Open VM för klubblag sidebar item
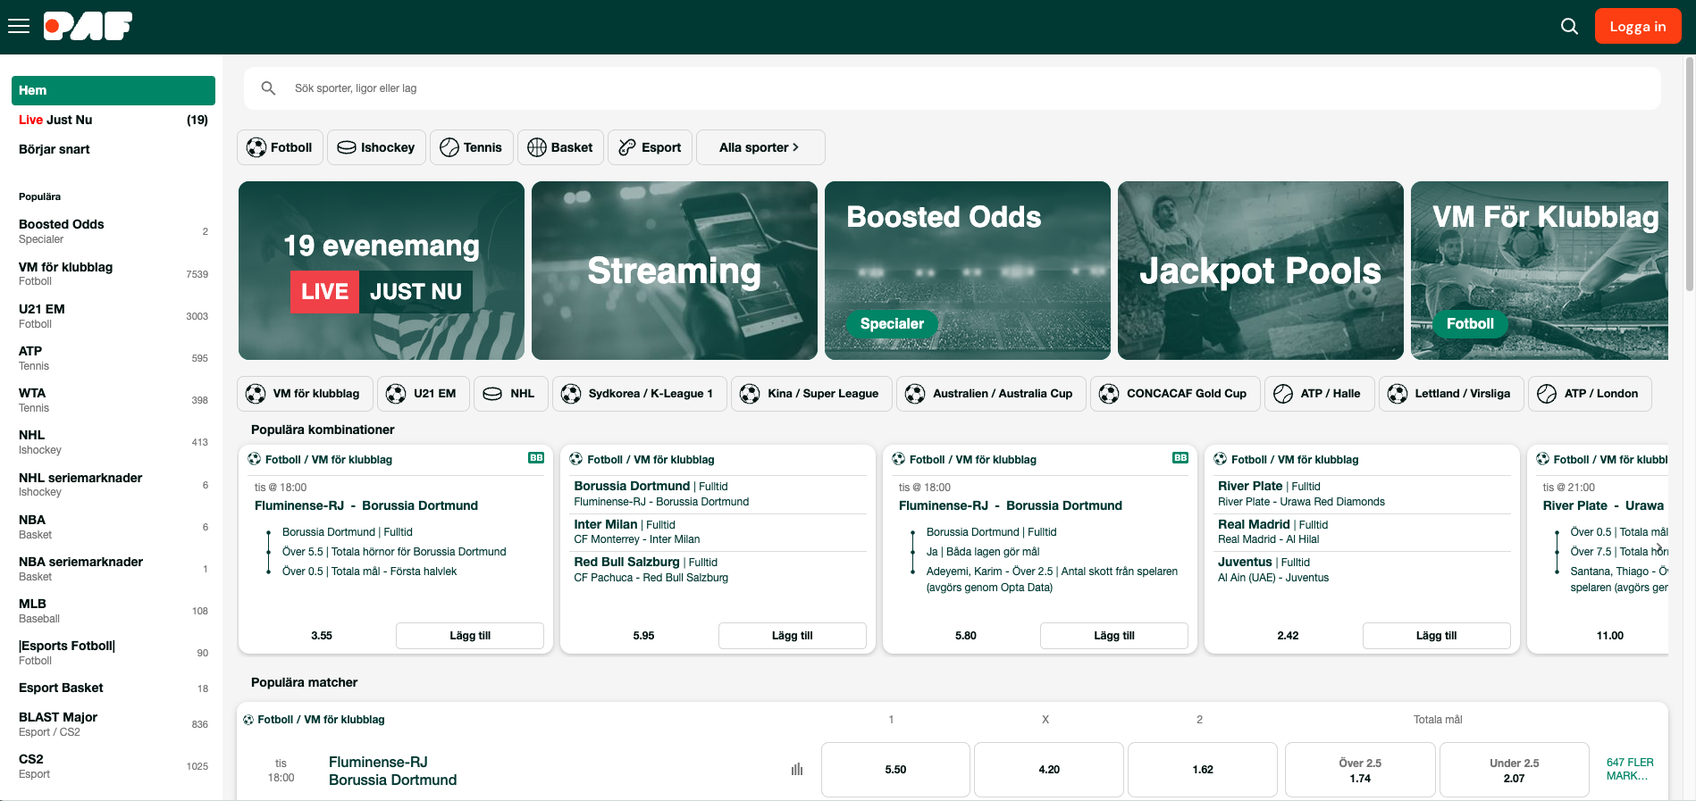This screenshot has width=1696, height=801. [x=113, y=273]
